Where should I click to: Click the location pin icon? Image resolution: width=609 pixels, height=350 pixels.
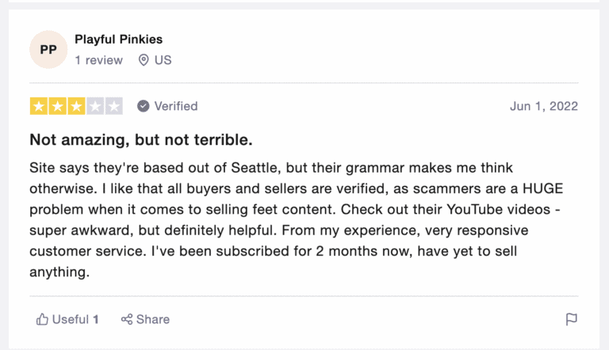(144, 60)
